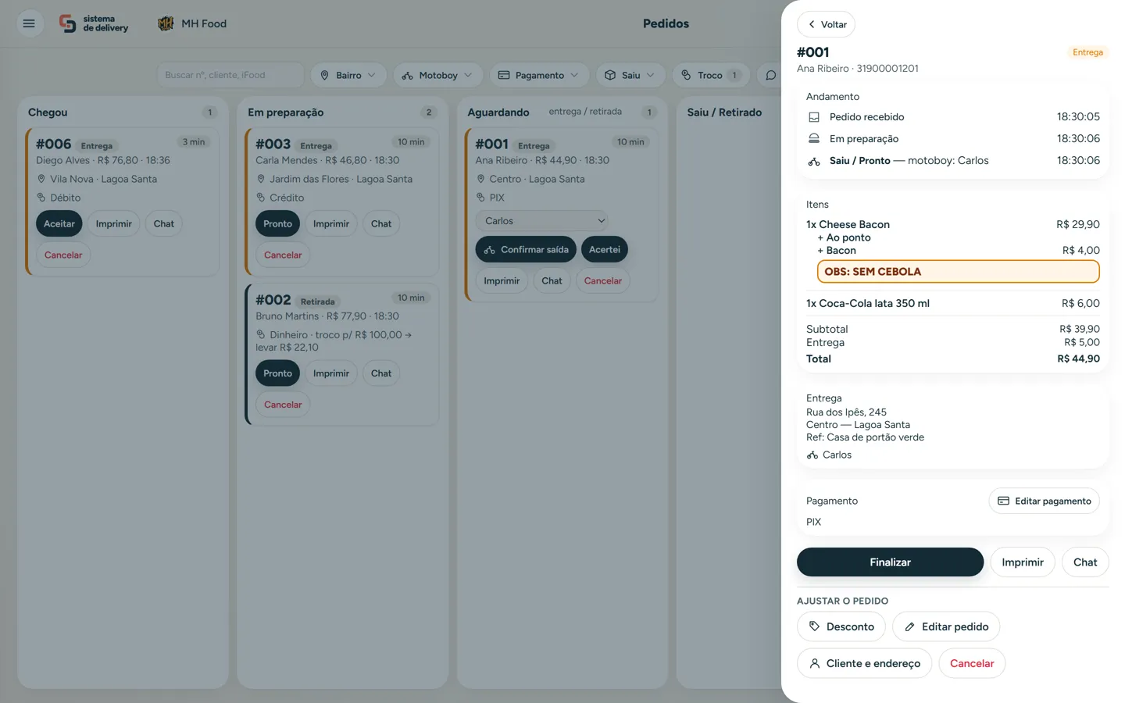Cancel order #002
1125x703 pixels.
(x=283, y=405)
